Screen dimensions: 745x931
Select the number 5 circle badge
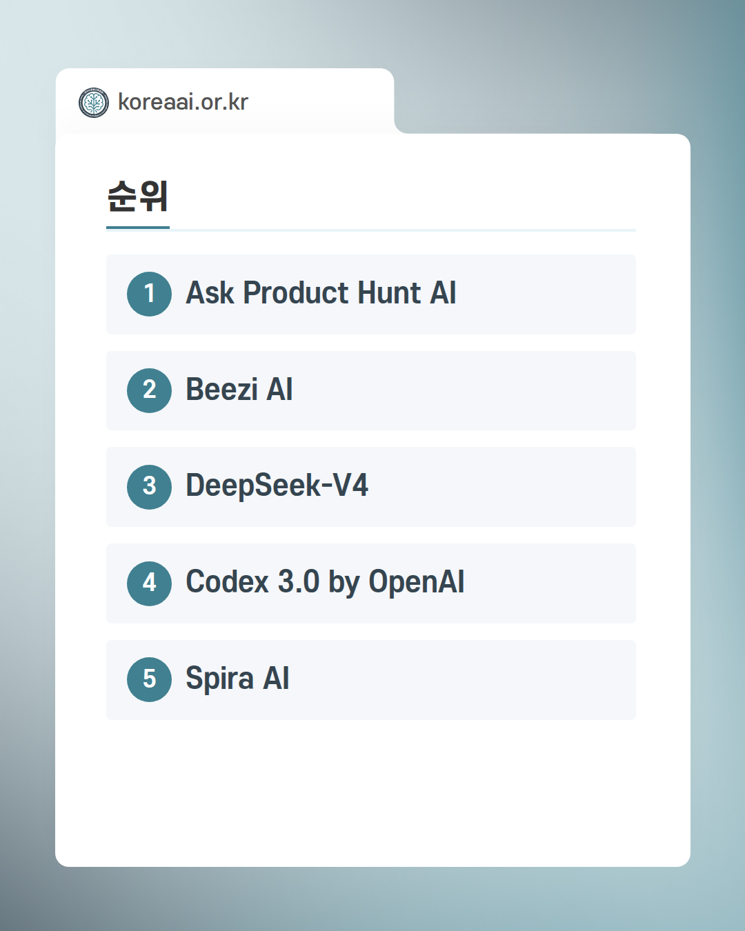coord(149,679)
